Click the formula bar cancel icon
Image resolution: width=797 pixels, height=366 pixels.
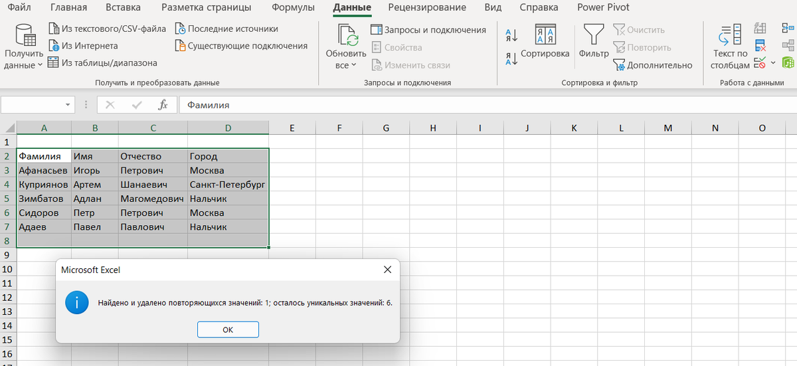click(110, 105)
